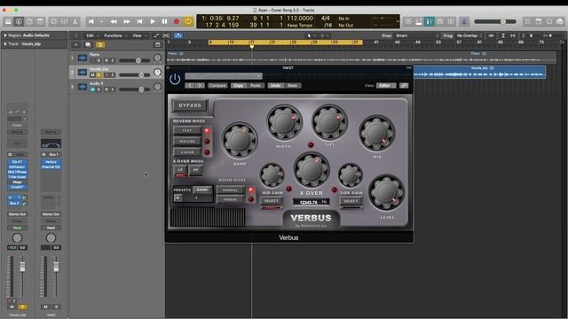The image size is (568, 319).
Task: Expand the Region: Audio Defaults disclosure triangle
Action: coord(5,35)
